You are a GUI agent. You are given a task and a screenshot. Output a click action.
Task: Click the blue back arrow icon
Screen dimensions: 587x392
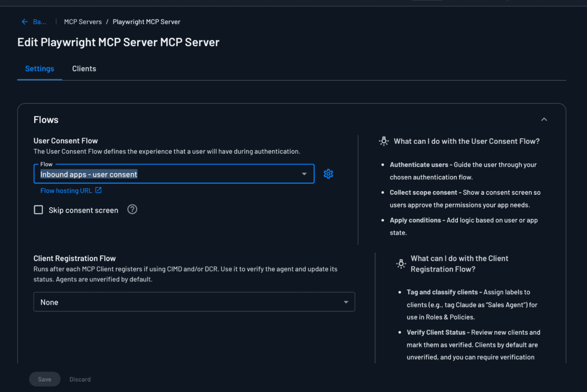24,21
